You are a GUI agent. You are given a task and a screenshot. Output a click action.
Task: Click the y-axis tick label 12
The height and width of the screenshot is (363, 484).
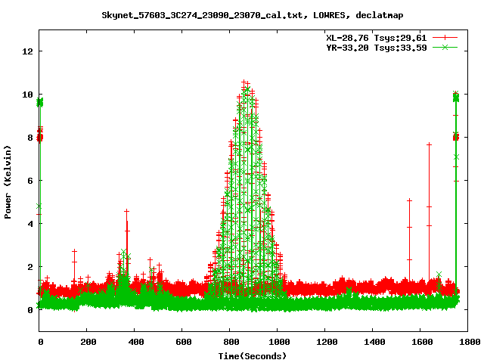click(x=27, y=51)
